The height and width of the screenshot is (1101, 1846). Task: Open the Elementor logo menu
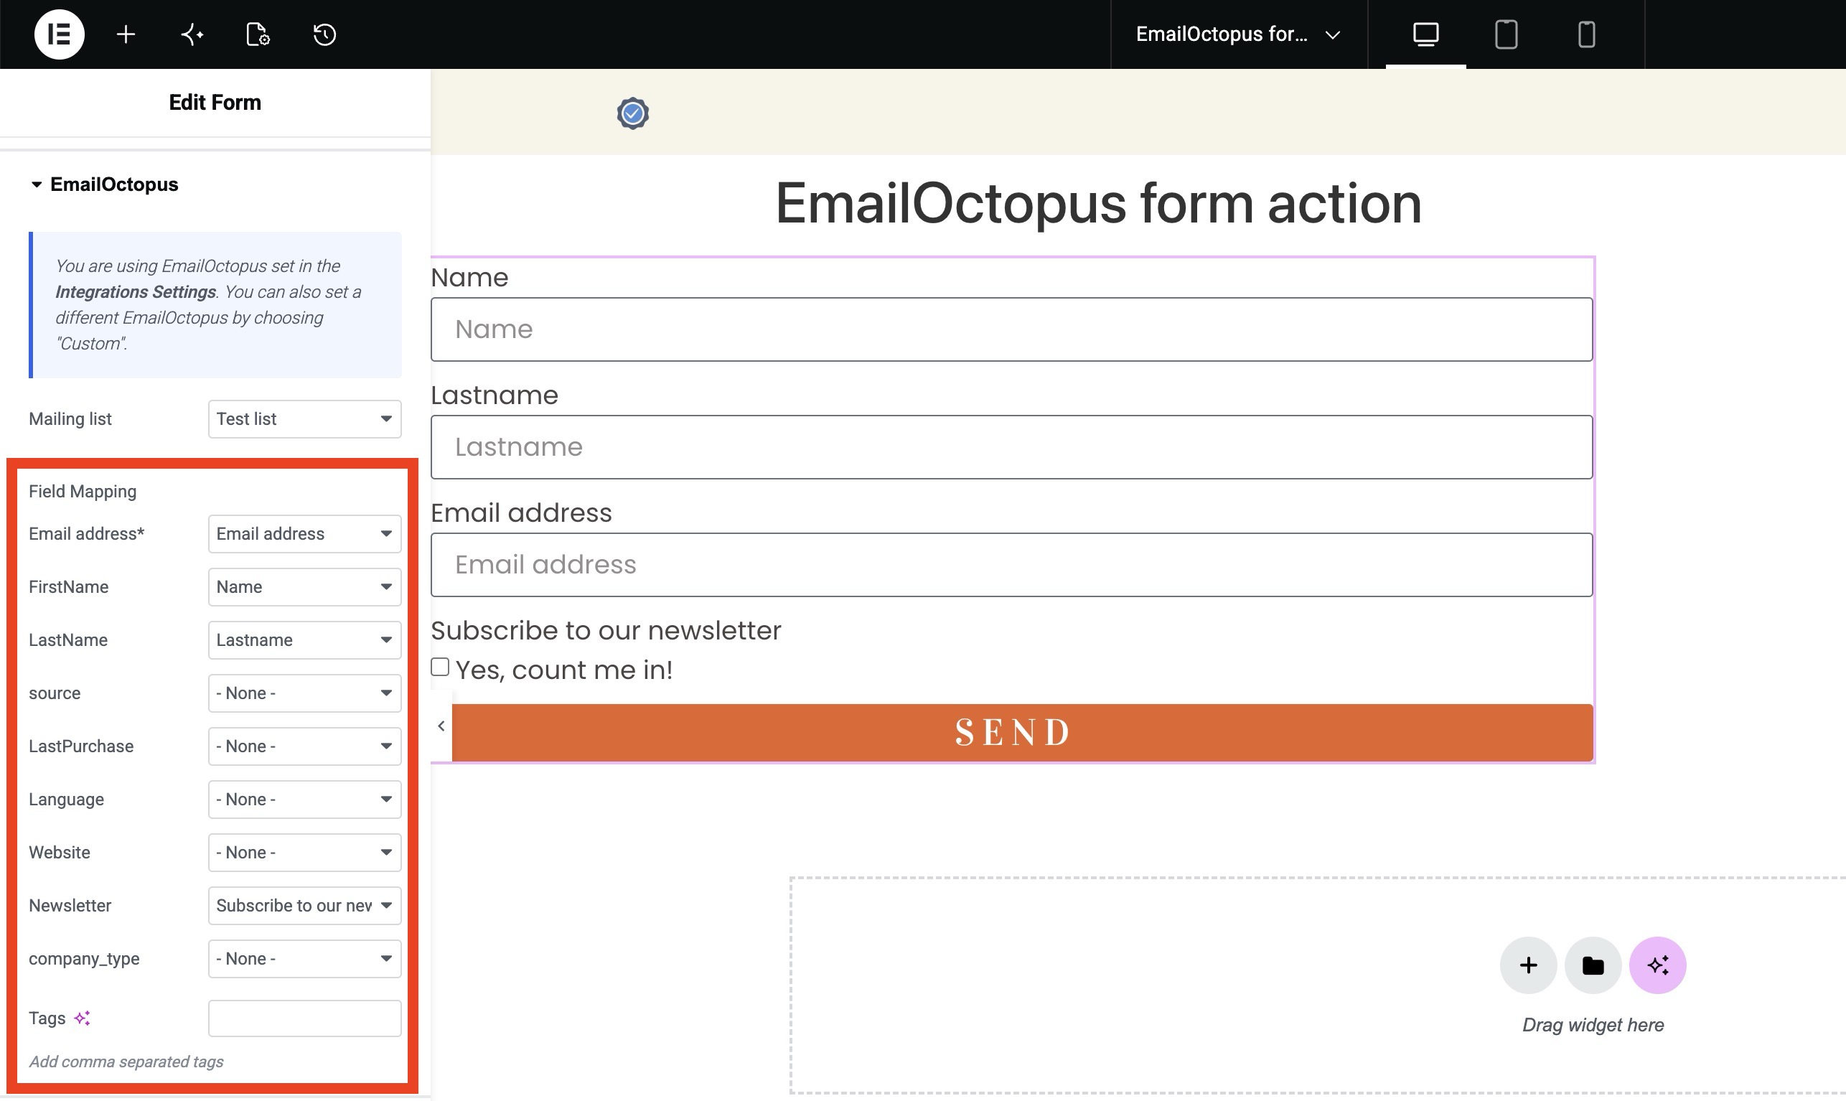(x=60, y=34)
